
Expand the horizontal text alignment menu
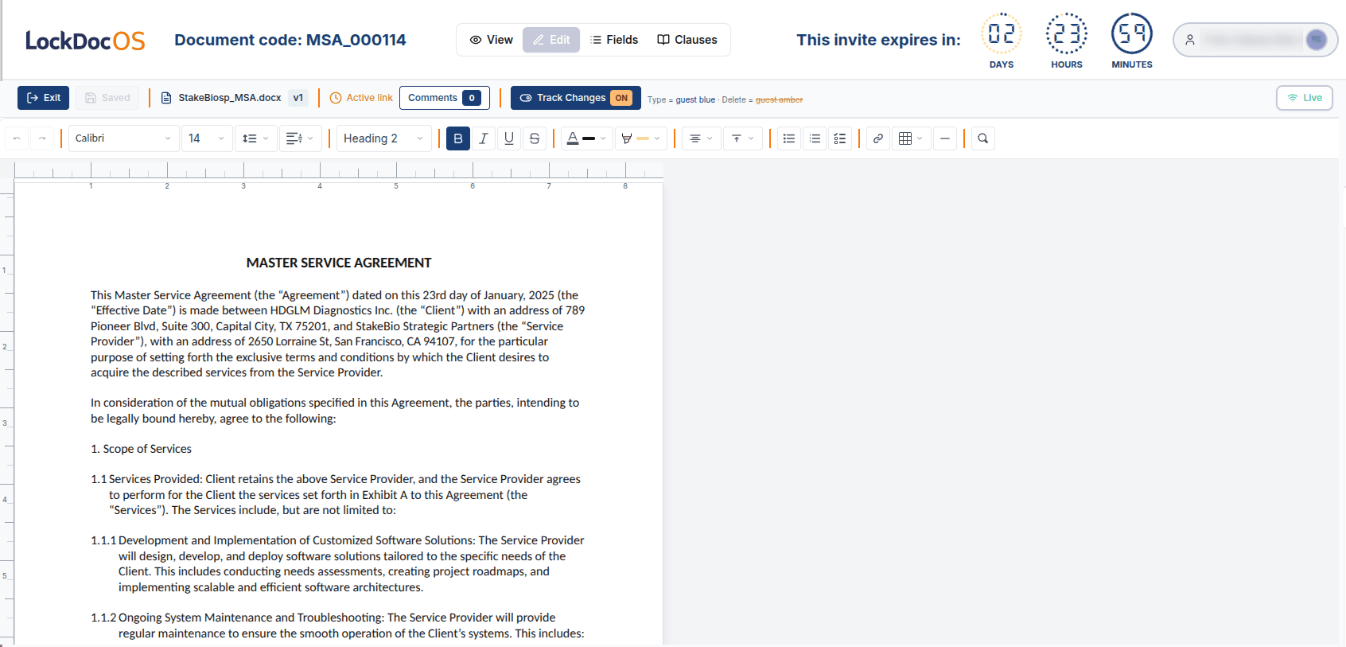pos(701,138)
